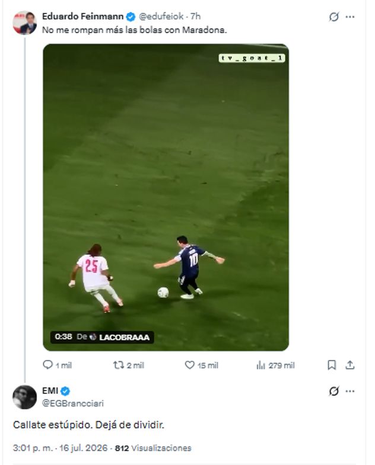Image resolution: width=375 pixels, height=465 pixels.
Task: Click the retweet arrows icon
Action: 118,365
